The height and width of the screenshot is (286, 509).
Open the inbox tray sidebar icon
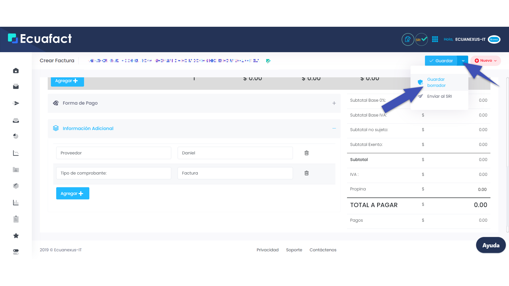(x=16, y=120)
